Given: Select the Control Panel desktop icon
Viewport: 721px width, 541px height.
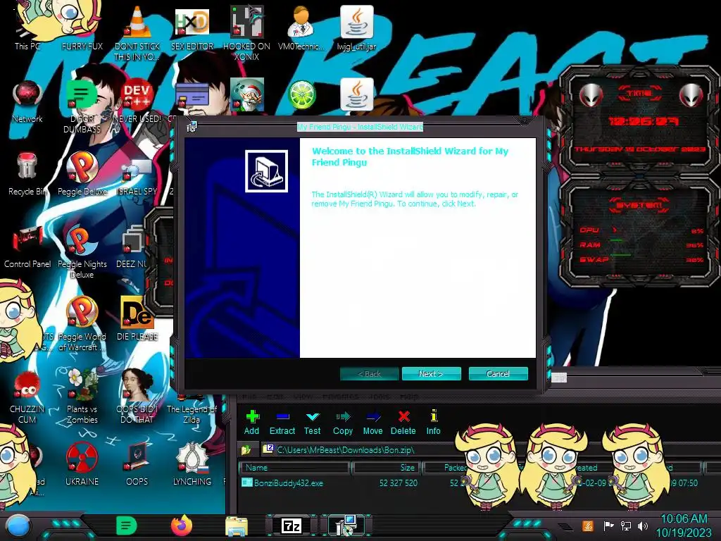Looking at the screenshot, I should [x=27, y=247].
